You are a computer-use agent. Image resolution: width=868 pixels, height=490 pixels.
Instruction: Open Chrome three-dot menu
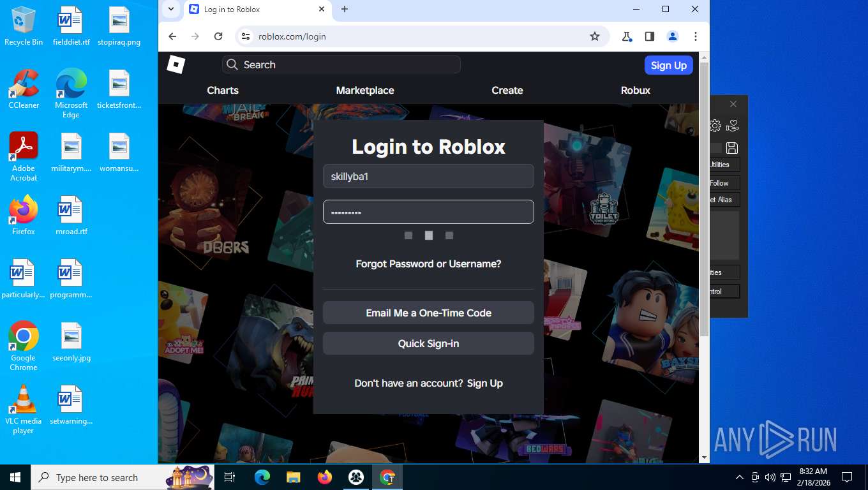(696, 36)
